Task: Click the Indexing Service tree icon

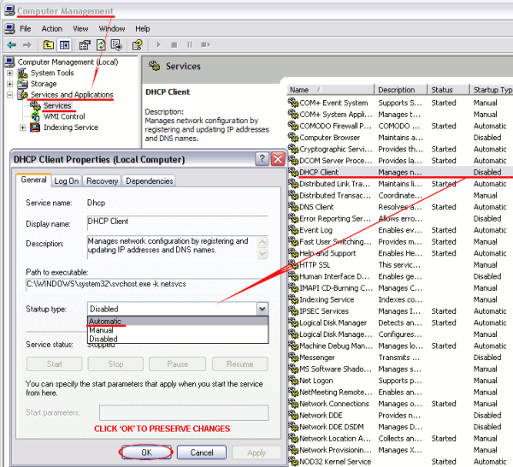Action: click(x=35, y=127)
